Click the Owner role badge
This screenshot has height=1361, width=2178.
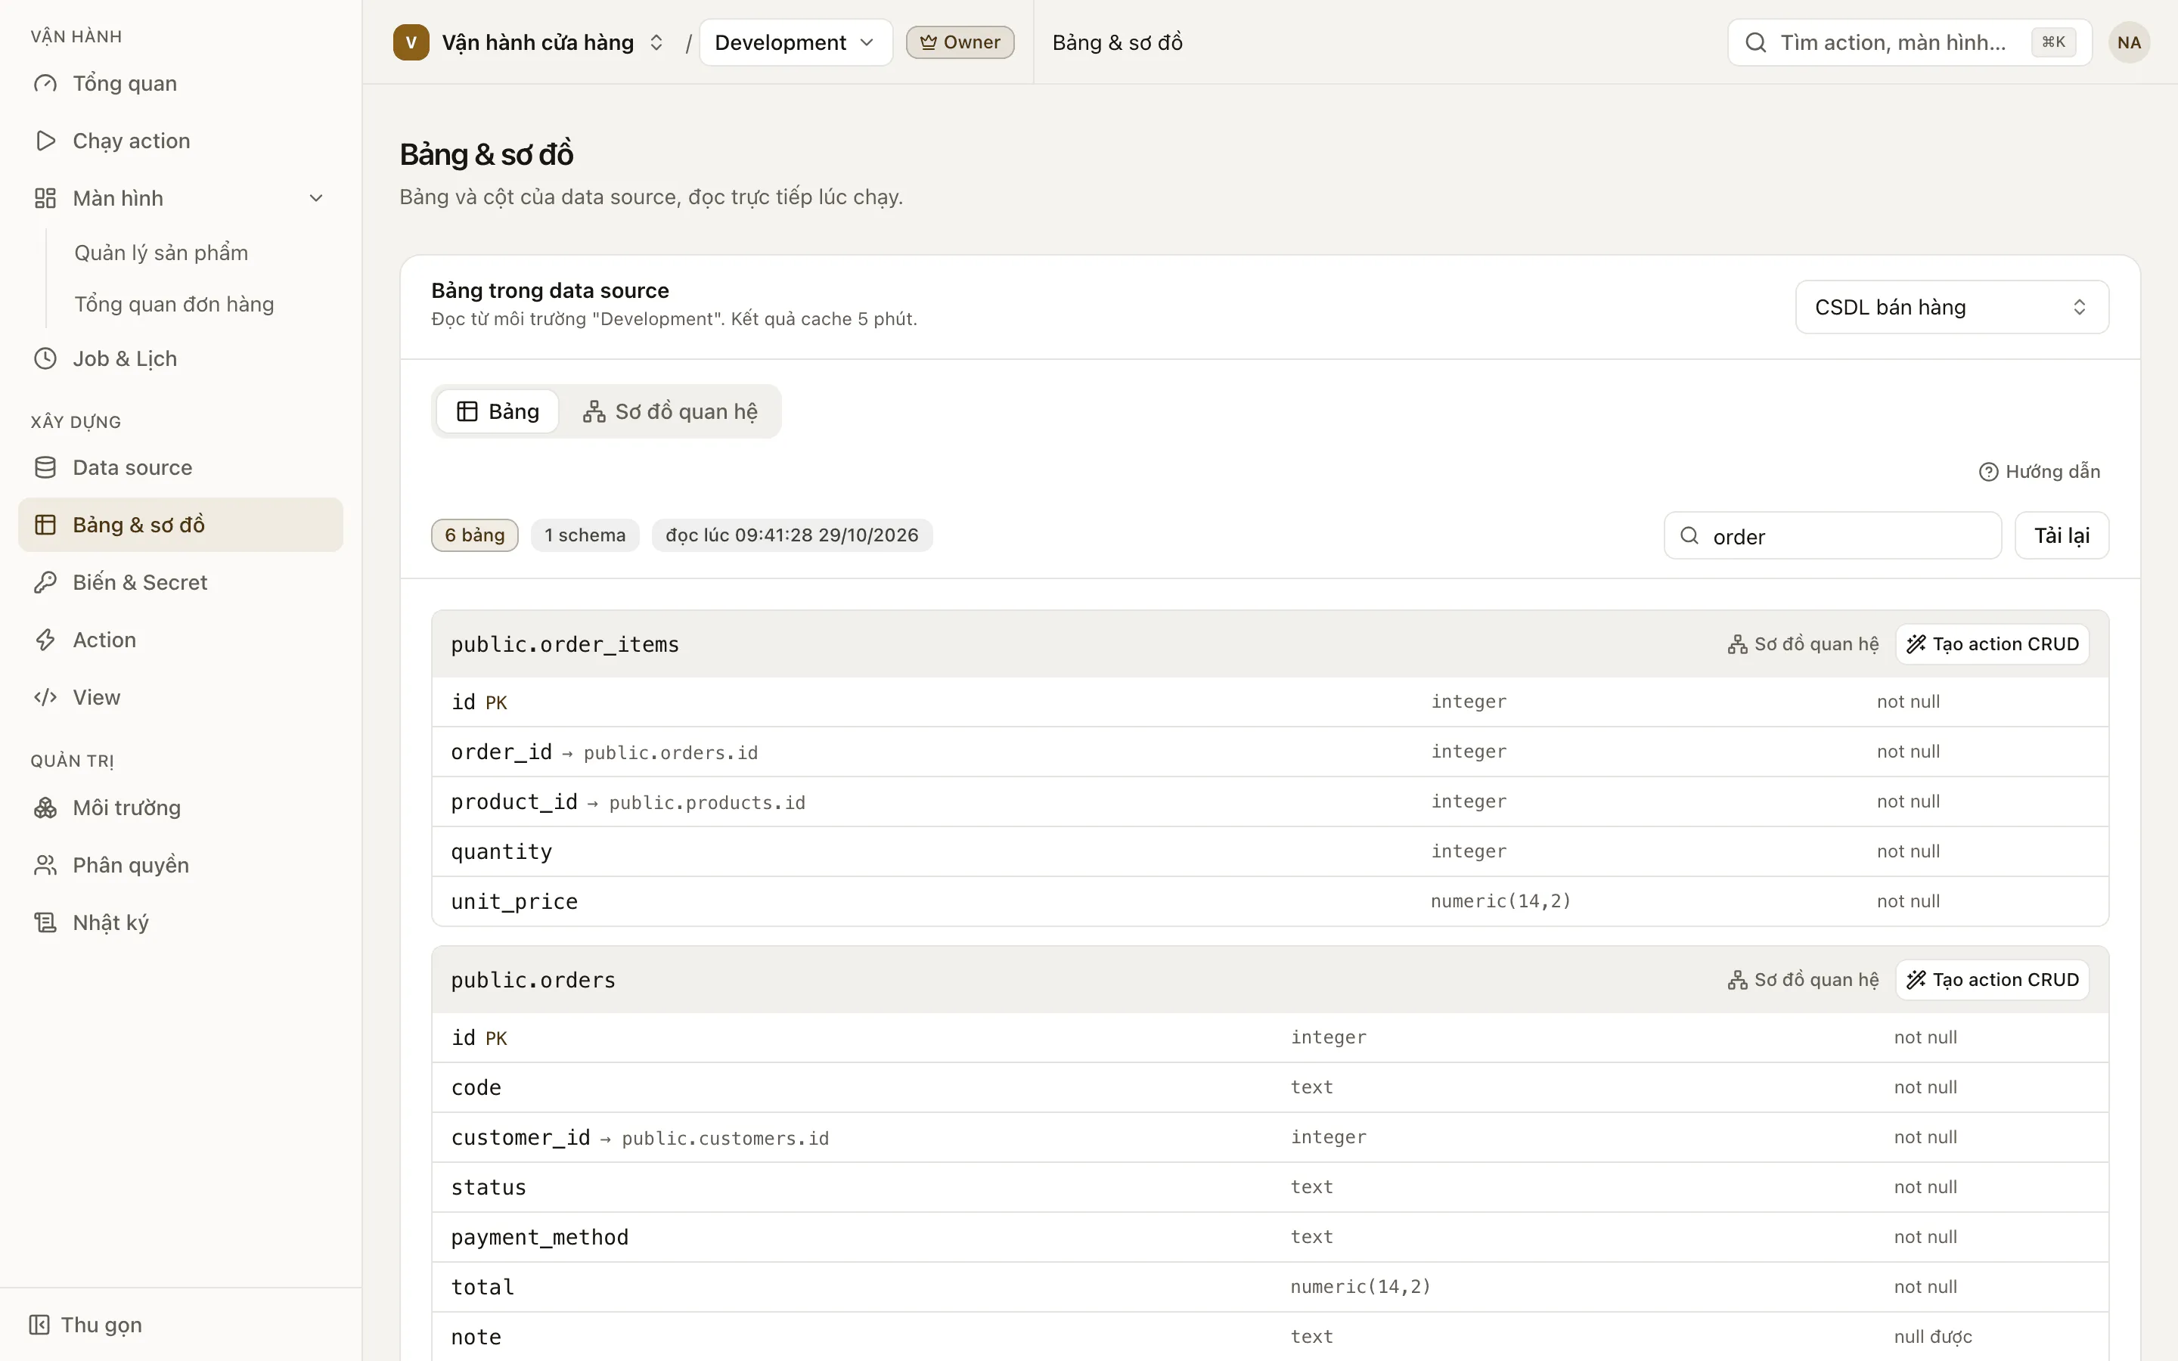[960, 42]
